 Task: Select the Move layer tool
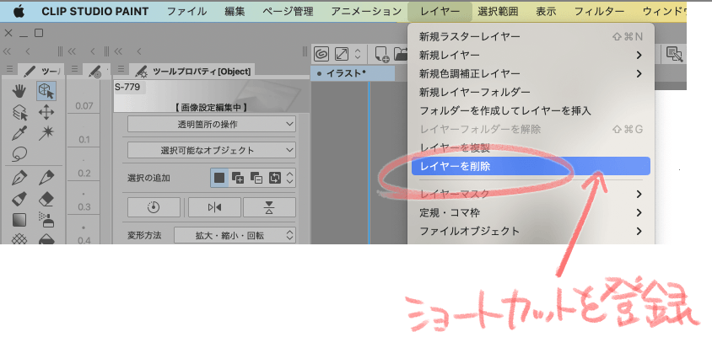coord(46,112)
